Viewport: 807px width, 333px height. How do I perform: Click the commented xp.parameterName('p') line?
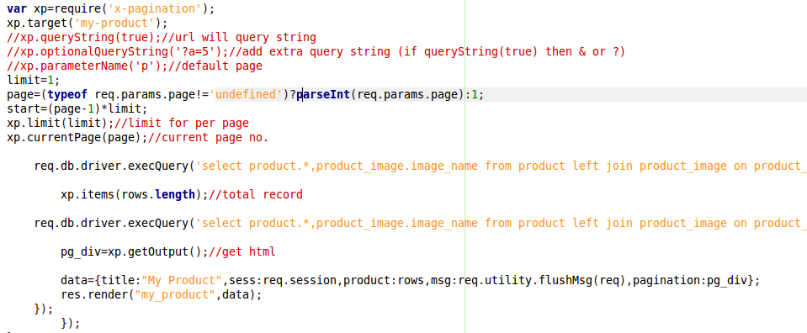coord(135,66)
